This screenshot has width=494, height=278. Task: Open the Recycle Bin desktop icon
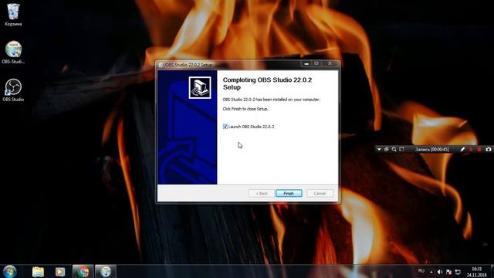click(13, 14)
